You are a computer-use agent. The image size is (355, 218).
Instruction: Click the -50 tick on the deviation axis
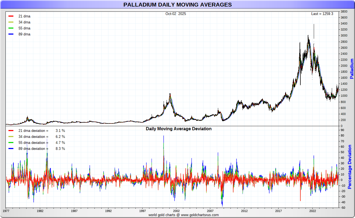tap(343, 208)
